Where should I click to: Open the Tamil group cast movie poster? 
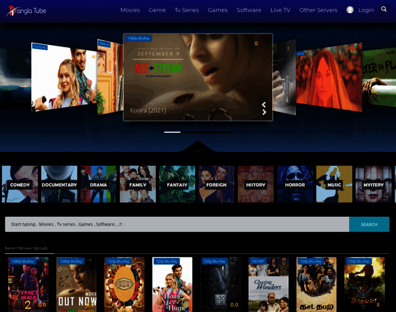pos(316,284)
